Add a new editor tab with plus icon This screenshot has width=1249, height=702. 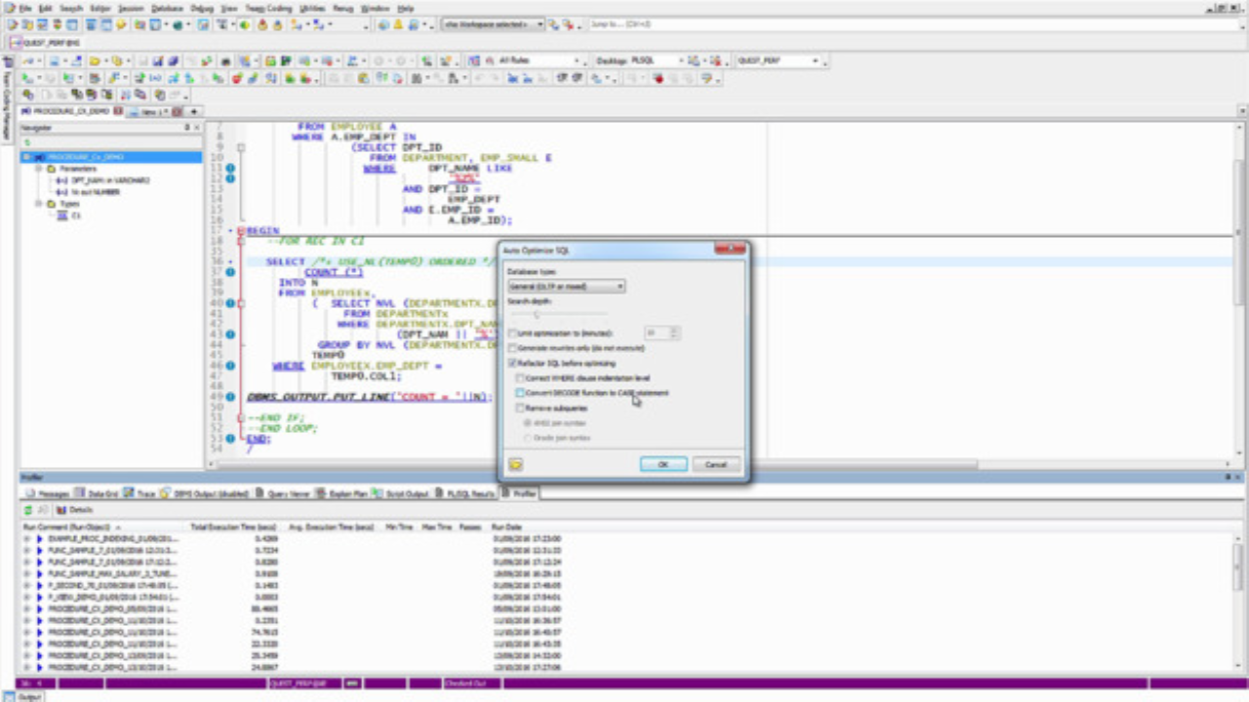click(193, 111)
